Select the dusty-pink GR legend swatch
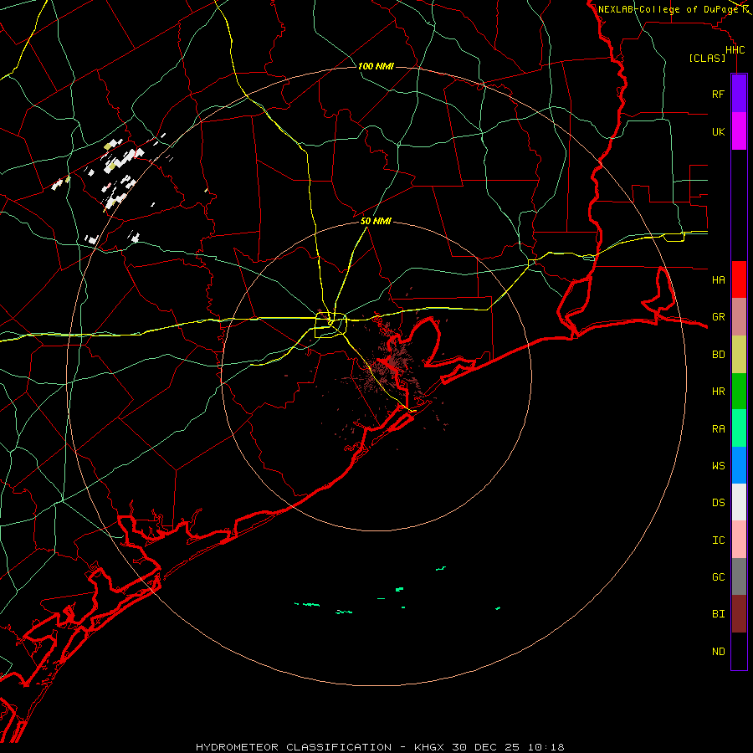This screenshot has width=753, height=753. coord(739,317)
